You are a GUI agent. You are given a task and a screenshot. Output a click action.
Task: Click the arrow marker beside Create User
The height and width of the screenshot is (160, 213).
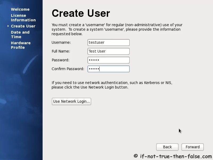tap(8, 26)
